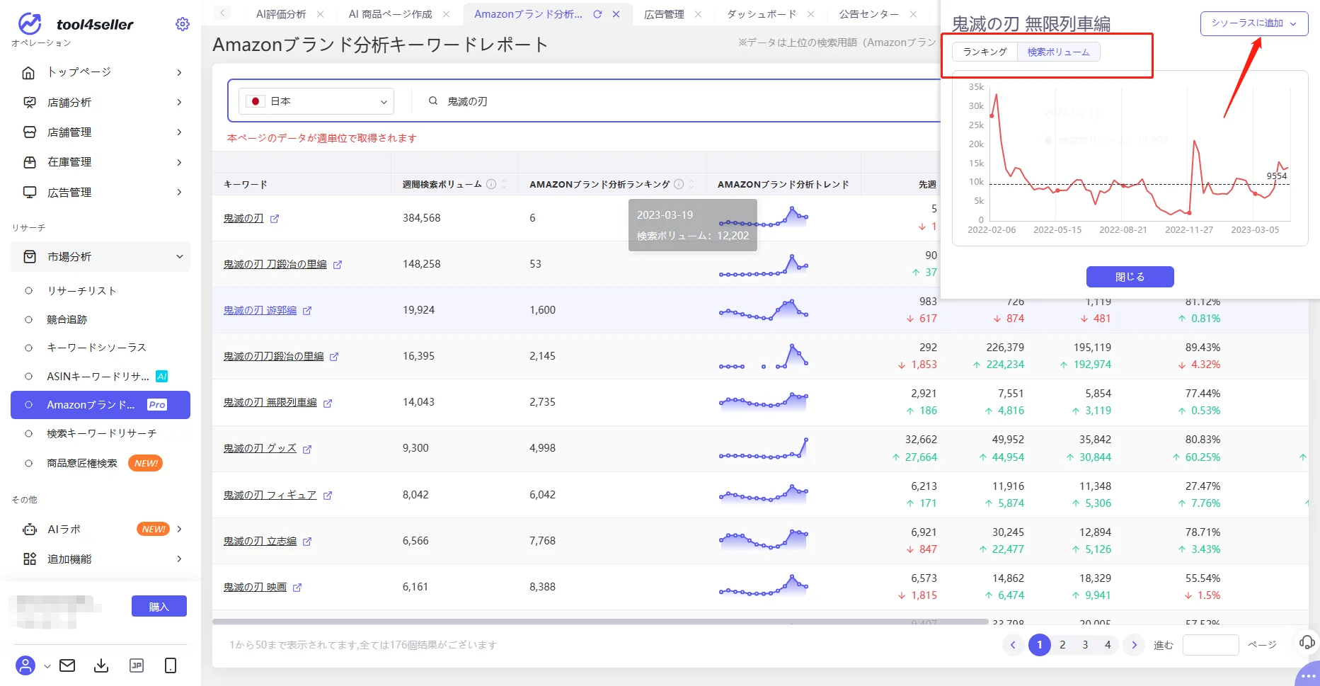Image resolution: width=1320 pixels, height=686 pixels.
Task: Open 日本 marketplace dropdown
Action: click(316, 101)
